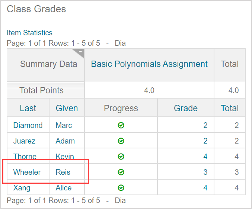Open the Item Statistics link
Viewport: 252px width, 209px height.
point(29,33)
